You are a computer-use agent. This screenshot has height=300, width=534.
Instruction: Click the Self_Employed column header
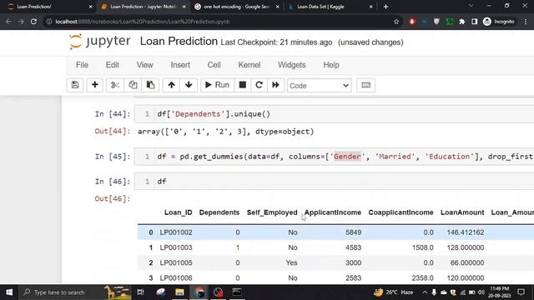pyautogui.click(x=272, y=212)
